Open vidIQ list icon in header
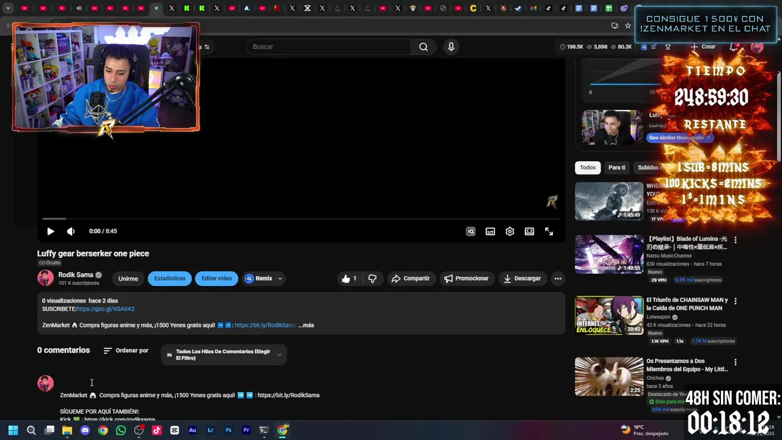 (654, 46)
